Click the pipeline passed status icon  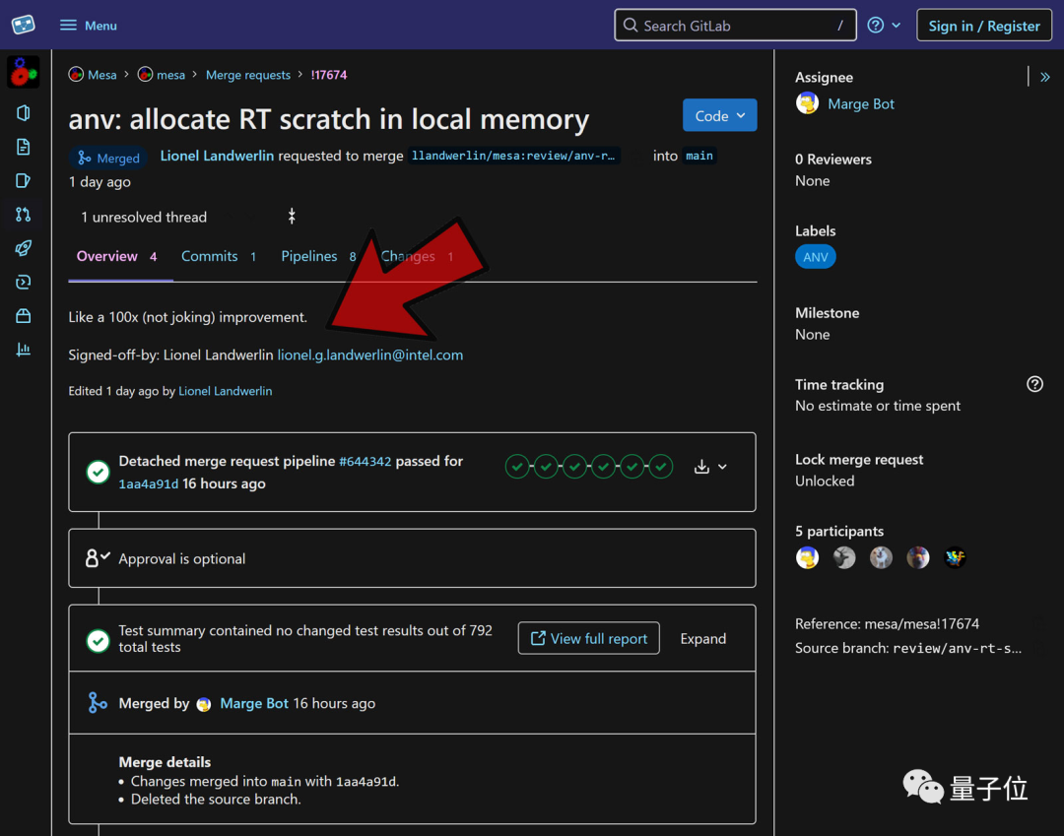point(99,472)
